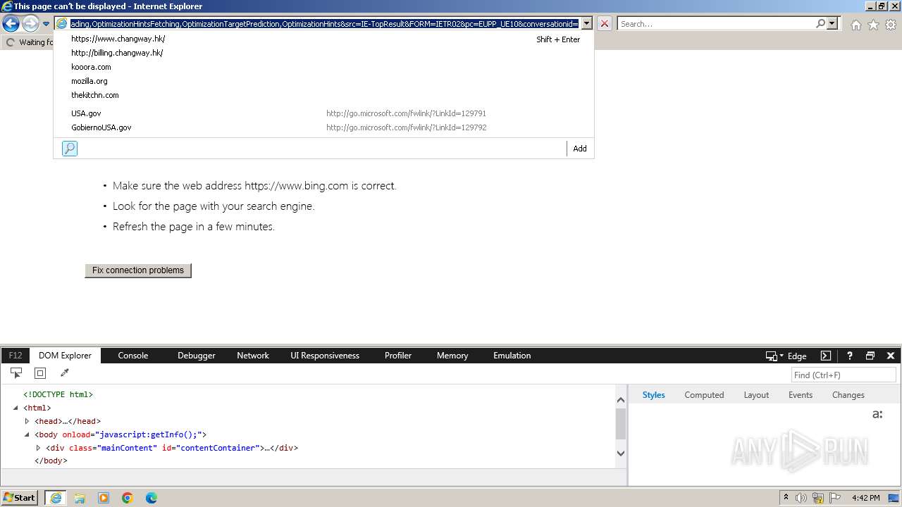Click the search magnifier icon in toolbar

(820, 24)
